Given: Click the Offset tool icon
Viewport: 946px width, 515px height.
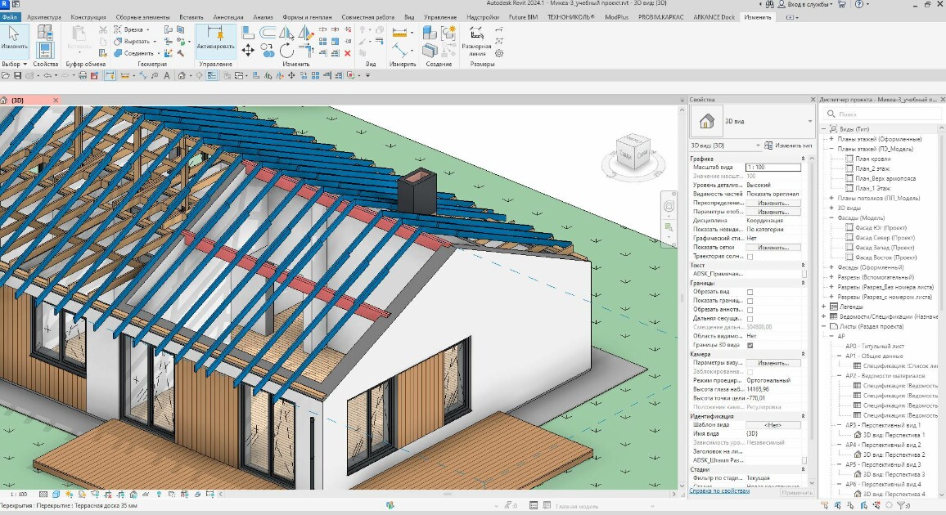Looking at the screenshot, I should click(x=268, y=33).
